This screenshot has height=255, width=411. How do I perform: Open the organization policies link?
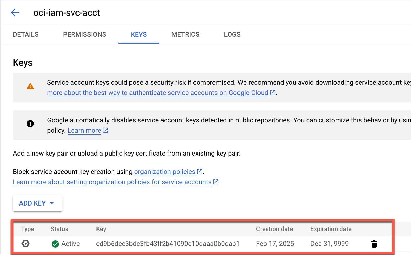165,172
